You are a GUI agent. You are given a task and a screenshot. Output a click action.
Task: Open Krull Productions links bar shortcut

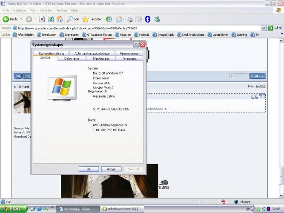[x=191, y=35]
